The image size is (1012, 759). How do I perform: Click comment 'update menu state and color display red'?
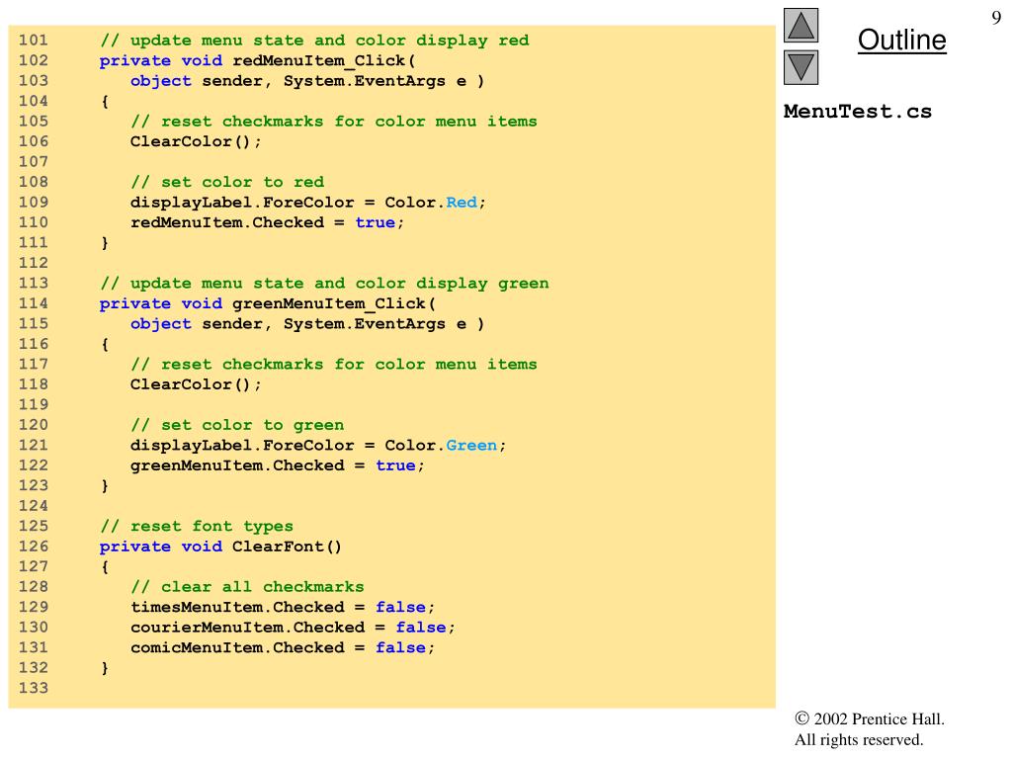(x=314, y=41)
